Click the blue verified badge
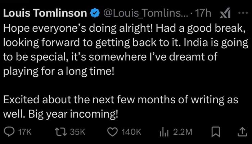Image resolution: width=252 pixels, height=144 pixels. pyautogui.click(x=95, y=14)
